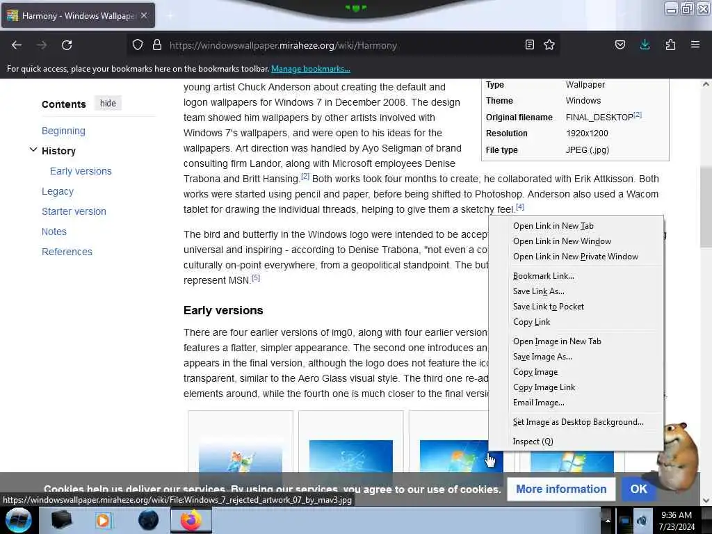
Task: Open the downloads panel
Action: [645, 45]
